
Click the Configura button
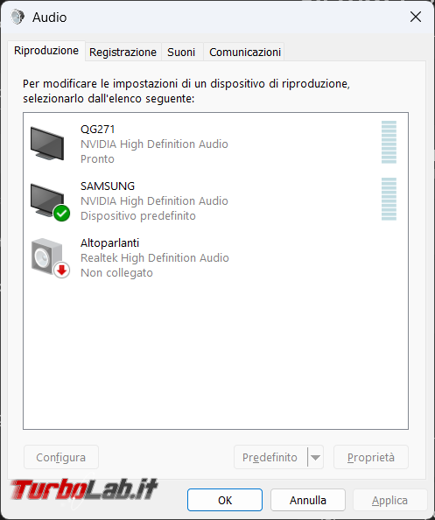click(61, 457)
